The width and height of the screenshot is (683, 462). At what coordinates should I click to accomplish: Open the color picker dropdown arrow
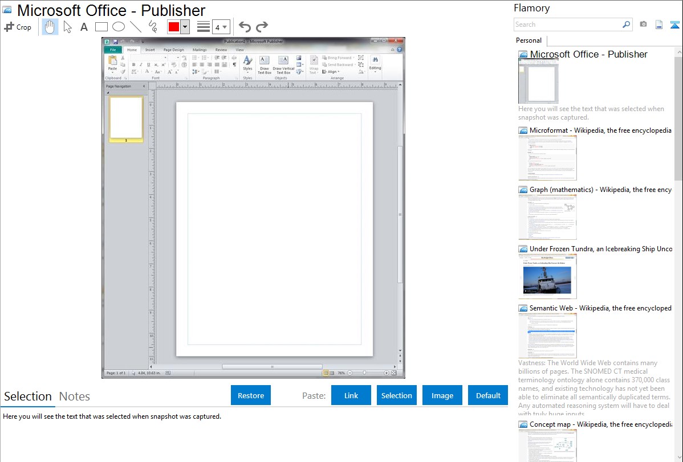click(185, 27)
